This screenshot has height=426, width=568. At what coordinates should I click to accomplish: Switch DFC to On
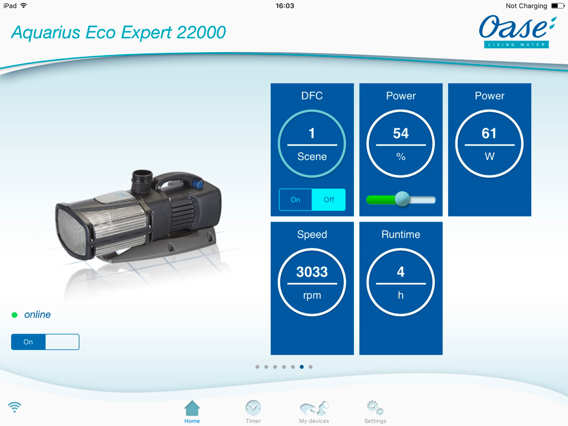295,199
